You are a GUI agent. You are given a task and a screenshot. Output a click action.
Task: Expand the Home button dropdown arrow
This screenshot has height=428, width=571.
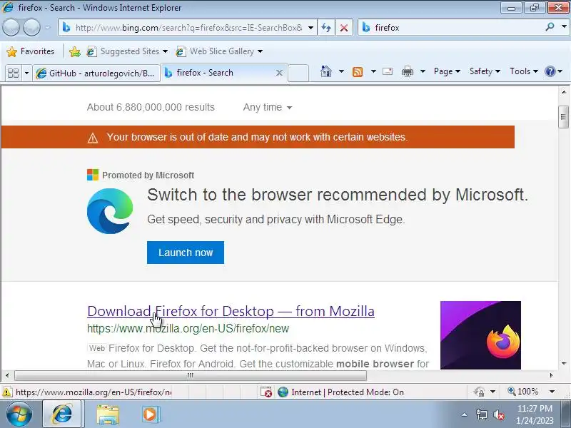[341, 71]
